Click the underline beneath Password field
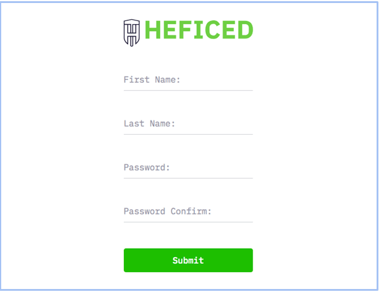This screenshot has width=379, height=292. coord(188,178)
